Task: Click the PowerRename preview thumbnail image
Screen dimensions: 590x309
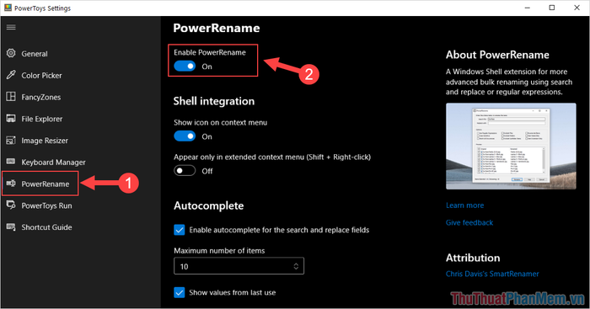Action: (x=511, y=147)
